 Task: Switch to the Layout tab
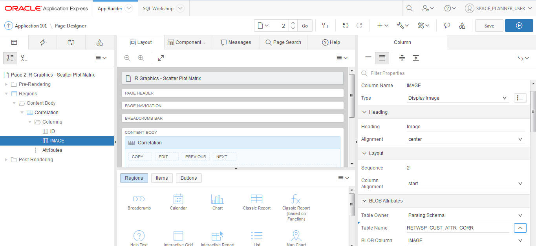140,42
